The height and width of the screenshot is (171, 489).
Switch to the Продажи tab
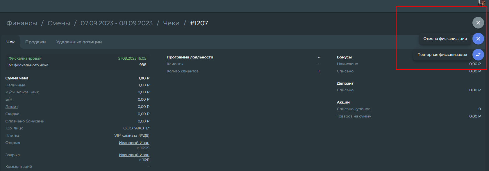pyautogui.click(x=35, y=42)
